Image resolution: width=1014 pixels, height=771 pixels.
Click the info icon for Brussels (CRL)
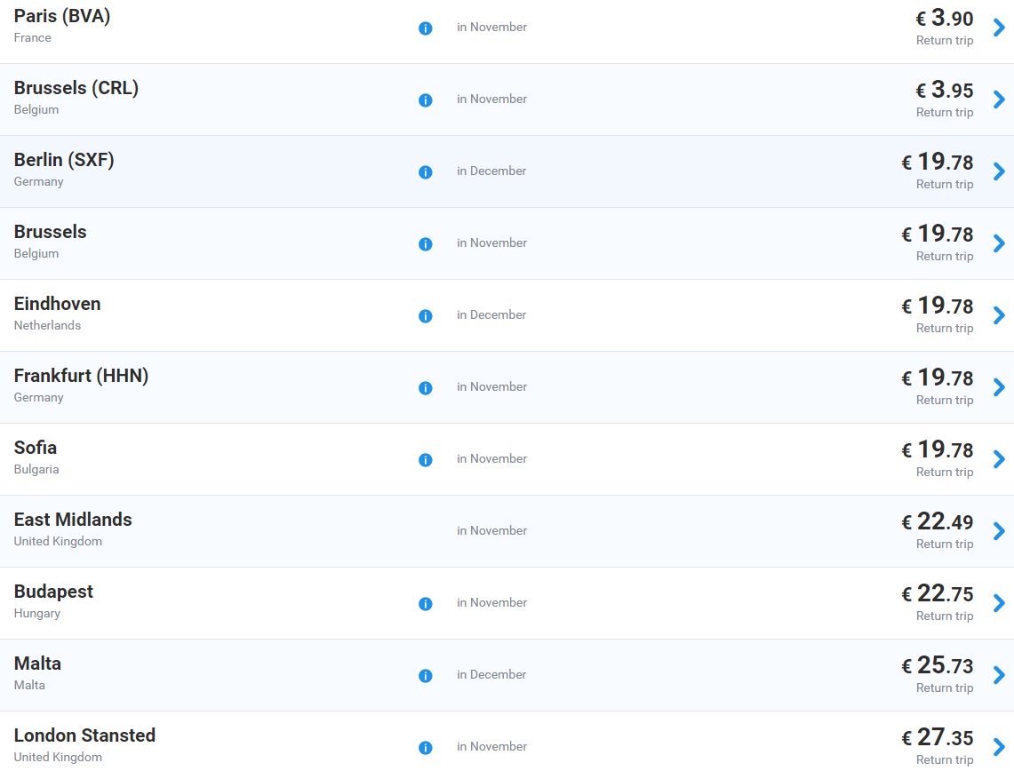[425, 100]
